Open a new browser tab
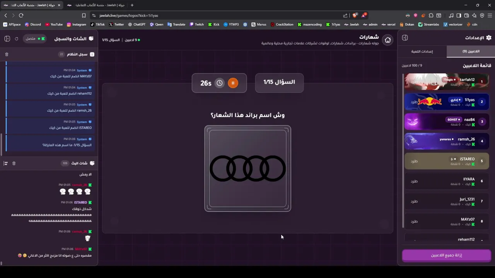The height and width of the screenshot is (278, 495). 132,5
